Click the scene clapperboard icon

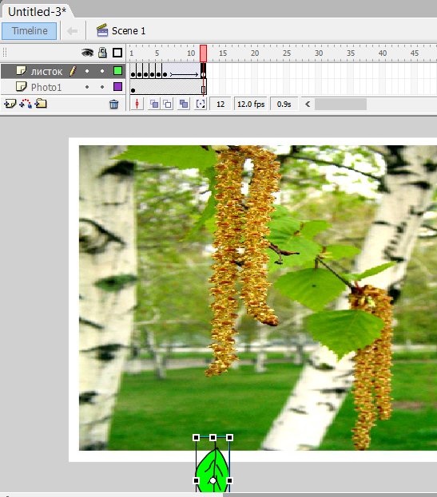click(102, 30)
